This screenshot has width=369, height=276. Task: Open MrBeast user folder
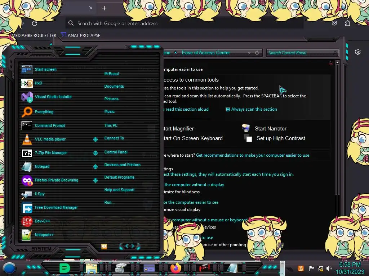tap(112, 74)
